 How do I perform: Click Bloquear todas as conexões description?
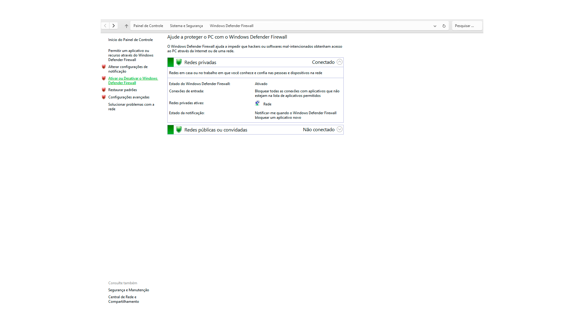click(x=297, y=93)
